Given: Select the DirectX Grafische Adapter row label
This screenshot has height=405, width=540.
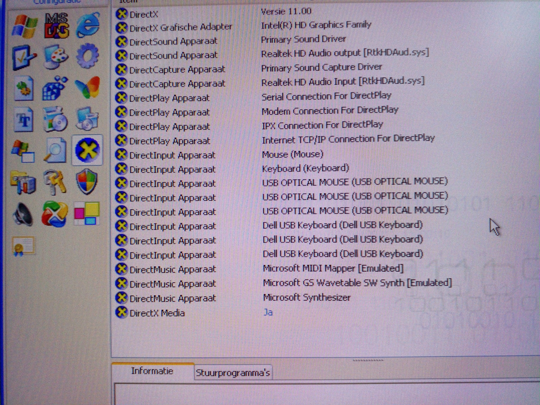Looking at the screenshot, I should coord(181,27).
